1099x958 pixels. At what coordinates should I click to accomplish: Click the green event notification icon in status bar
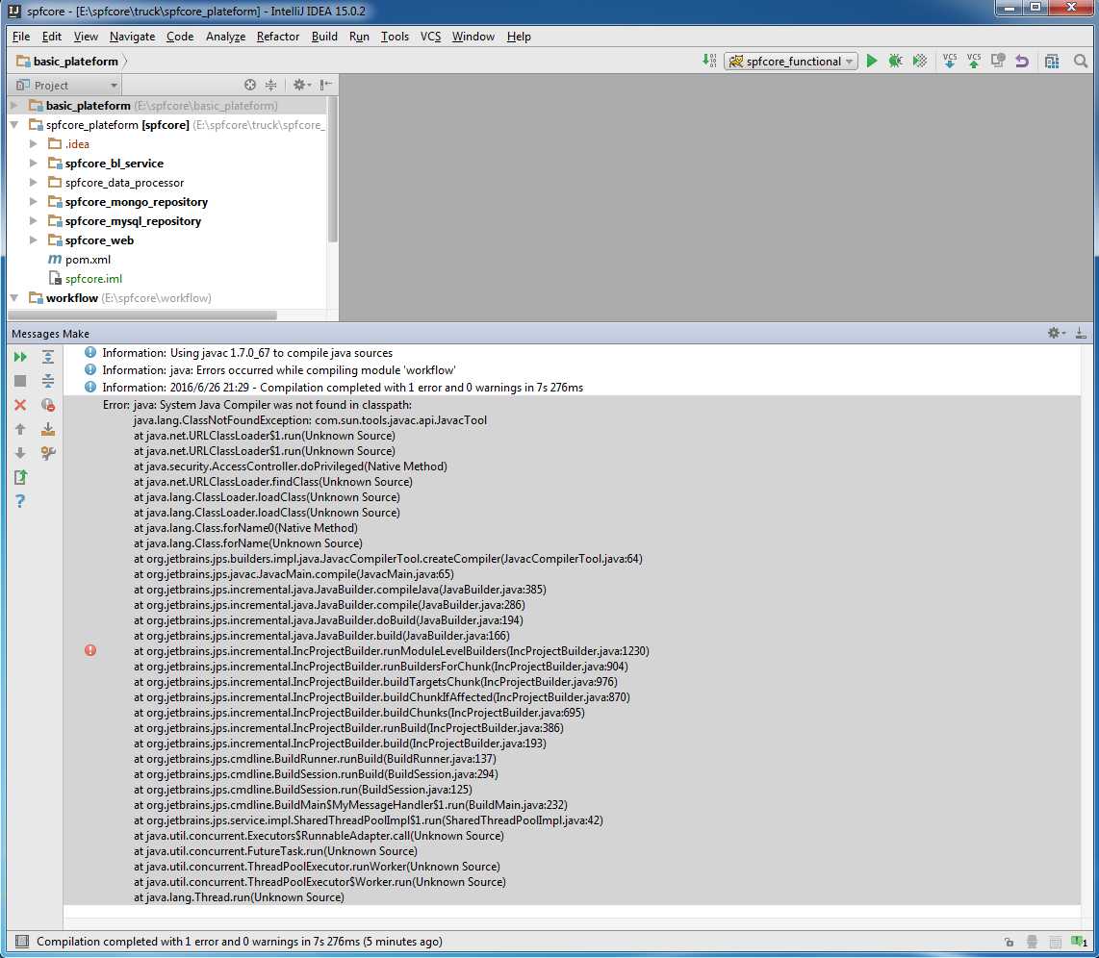pos(1079,942)
